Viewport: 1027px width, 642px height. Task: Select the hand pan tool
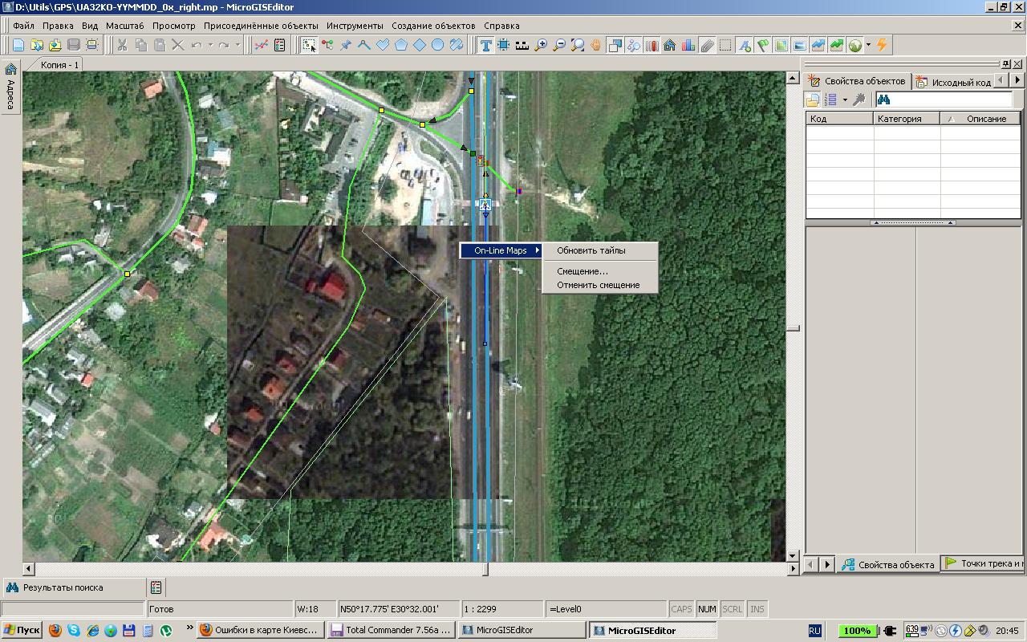596,46
